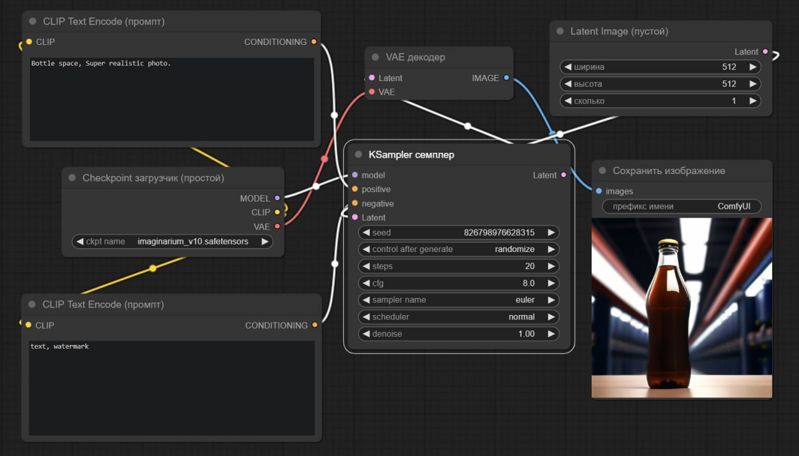Open the normal scheduler list

click(x=458, y=317)
